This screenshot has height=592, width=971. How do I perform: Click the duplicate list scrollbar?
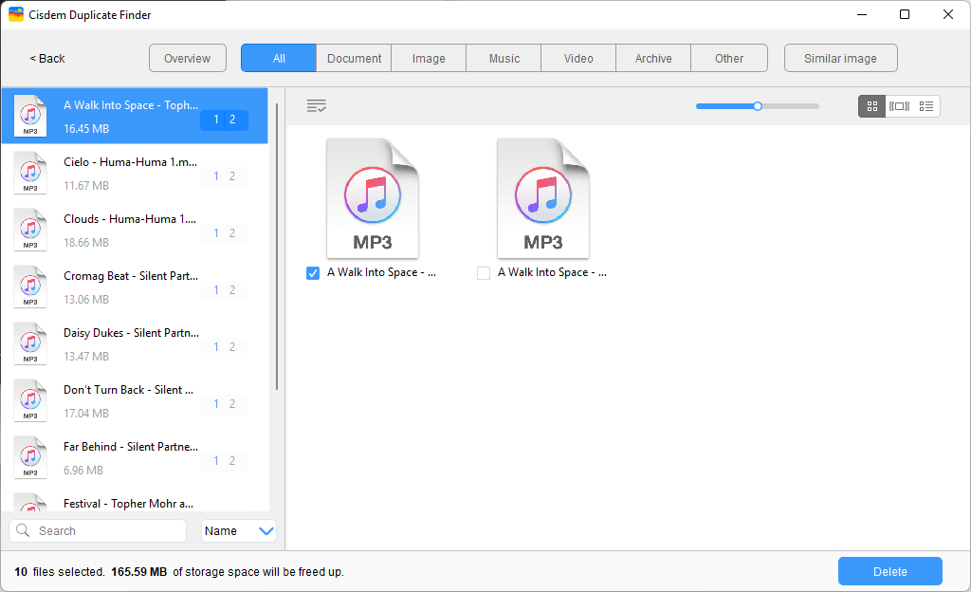[x=277, y=247]
